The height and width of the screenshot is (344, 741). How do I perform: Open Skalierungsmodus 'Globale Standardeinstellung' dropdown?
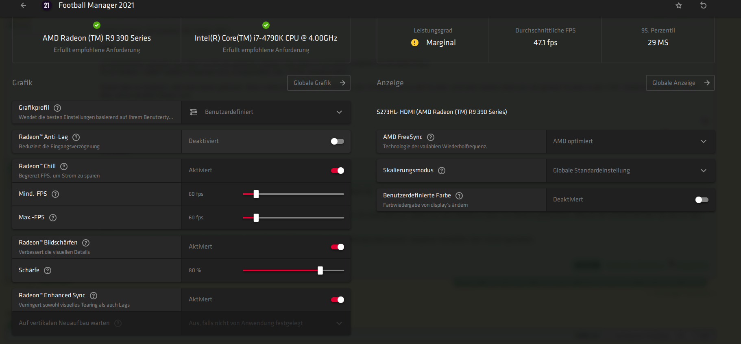pos(630,171)
